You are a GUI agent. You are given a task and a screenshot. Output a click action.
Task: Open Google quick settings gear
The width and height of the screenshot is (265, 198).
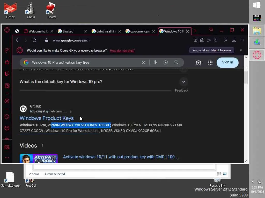pos(198,63)
